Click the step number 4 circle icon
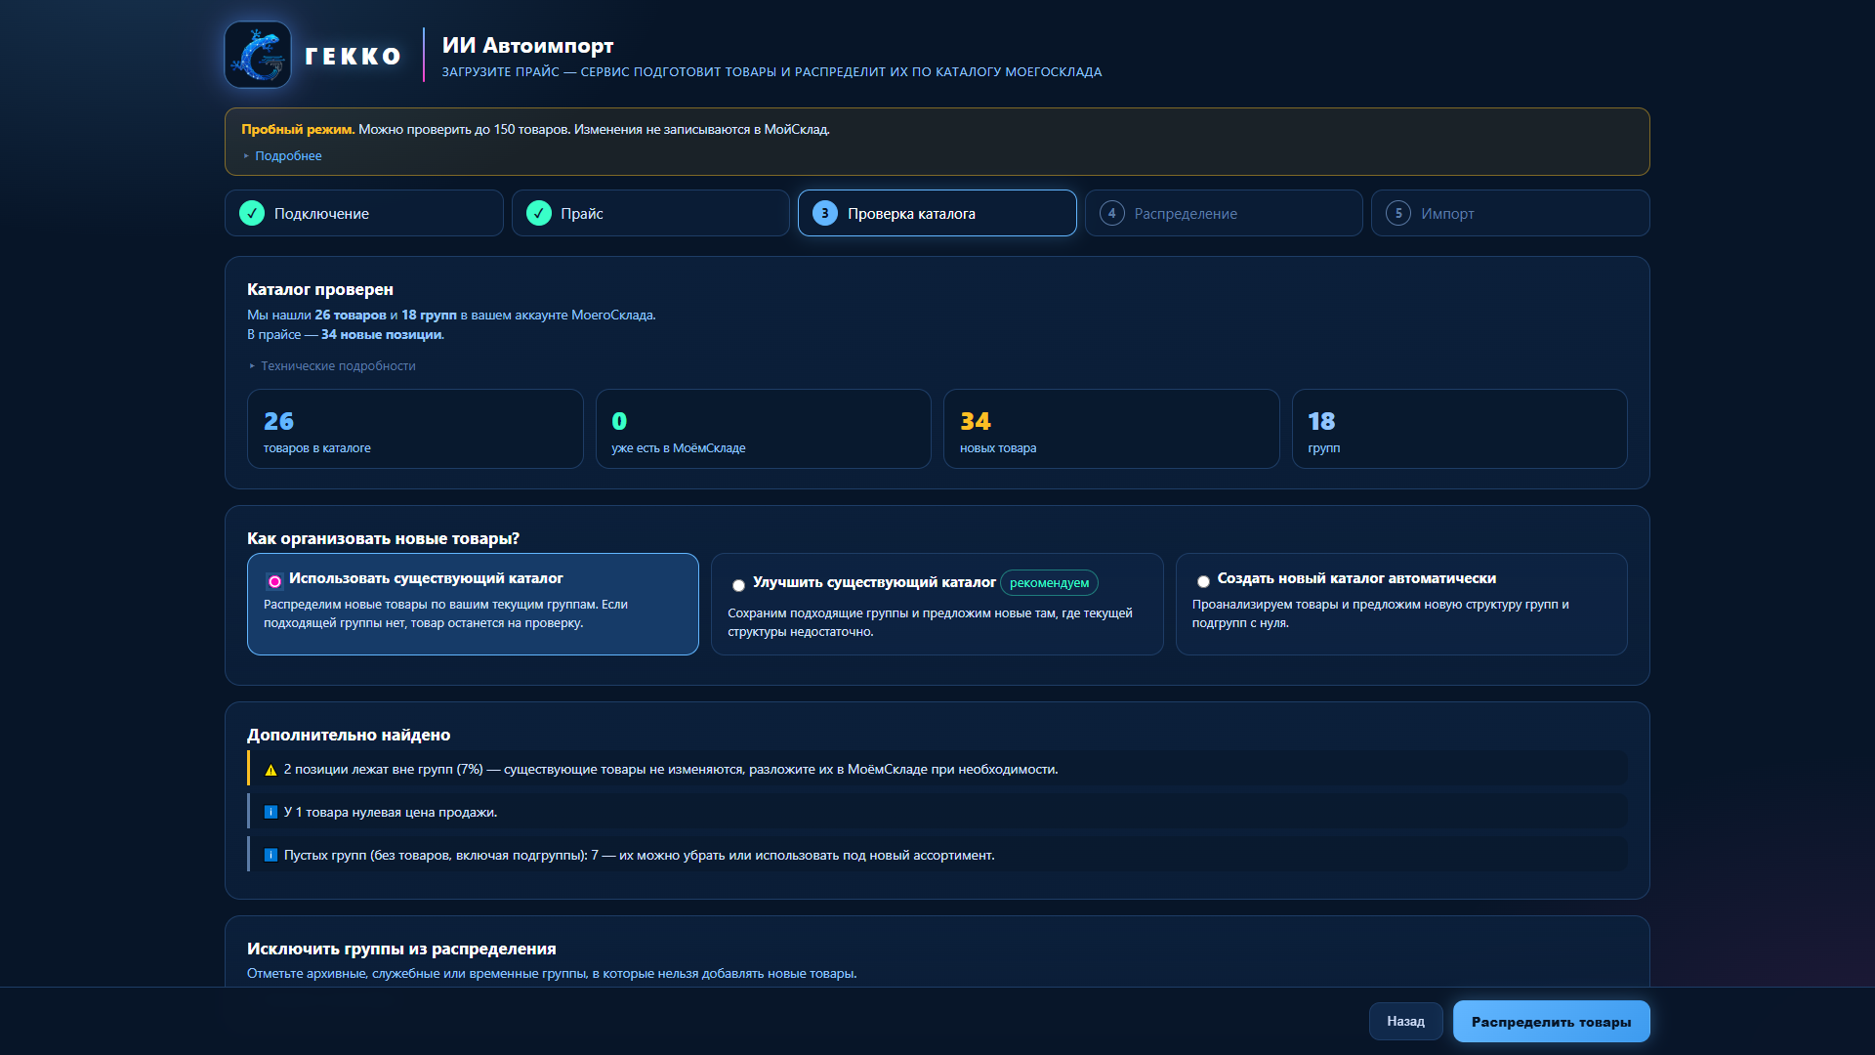The image size is (1875, 1055). pos(1112,213)
